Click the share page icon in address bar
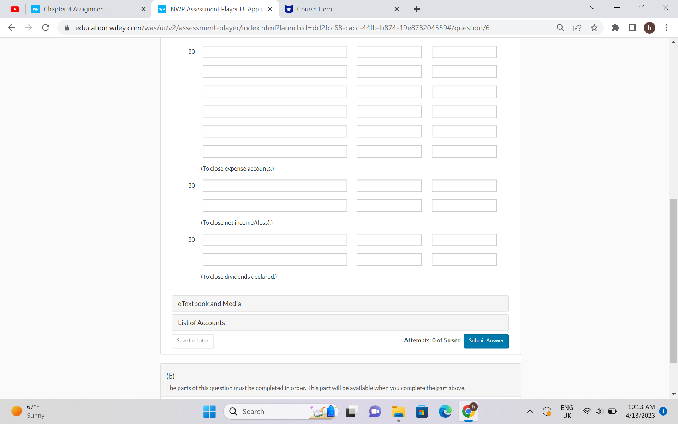 tap(577, 28)
